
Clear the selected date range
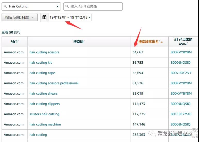pos(89,18)
